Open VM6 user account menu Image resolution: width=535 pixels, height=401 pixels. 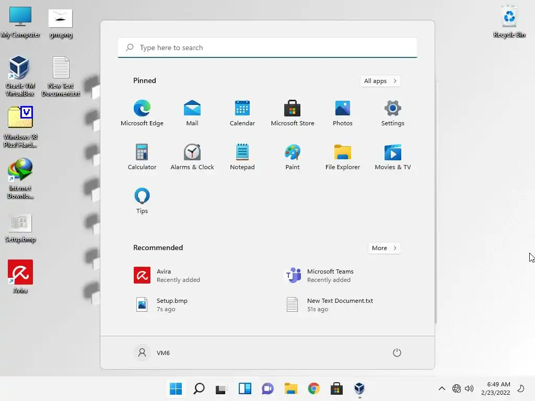click(152, 352)
